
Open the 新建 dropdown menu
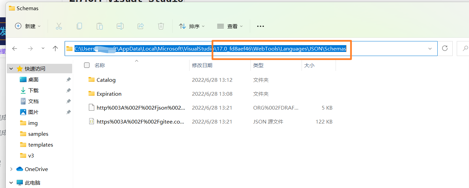coord(28,26)
